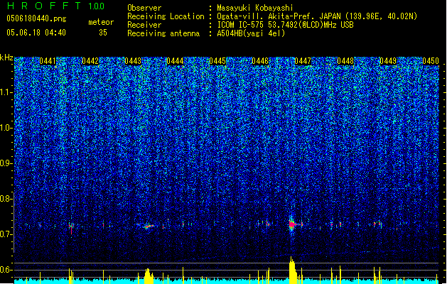Select the 0448 time marker
The height and width of the screenshot is (284, 447).
345,61
